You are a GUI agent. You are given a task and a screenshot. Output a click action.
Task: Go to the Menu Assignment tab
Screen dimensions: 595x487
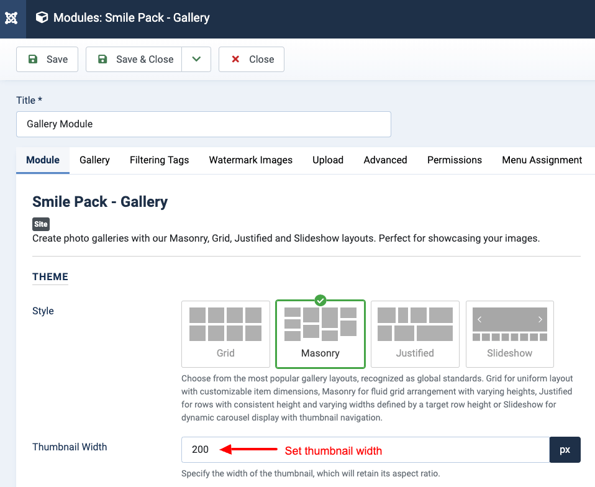pyautogui.click(x=542, y=160)
